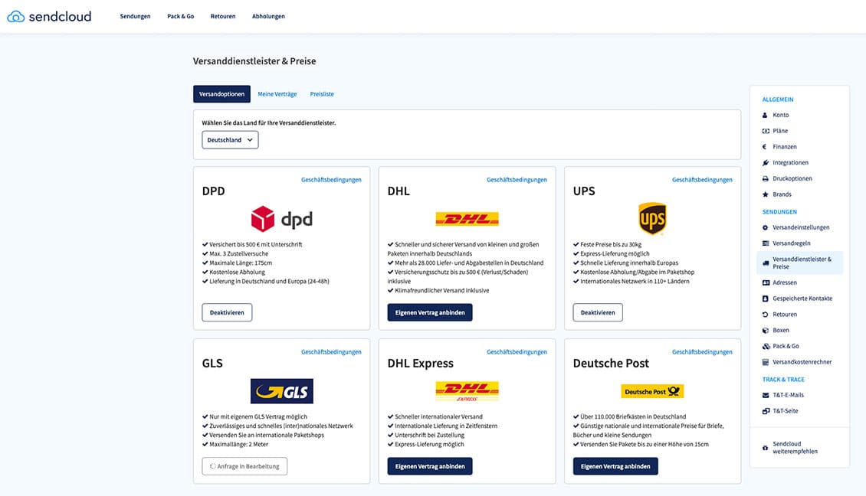Open Deutsche Post Geschäftsbedingungen link
Viewport: 866px width, 496px height.
[702, 352]
